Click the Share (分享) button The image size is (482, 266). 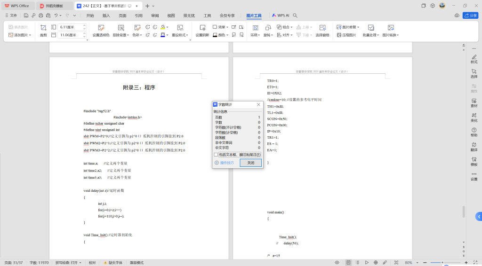471,16
